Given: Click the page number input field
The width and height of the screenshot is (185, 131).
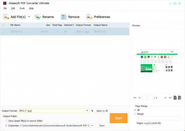Looking at the screenshot, I should 147,98.
